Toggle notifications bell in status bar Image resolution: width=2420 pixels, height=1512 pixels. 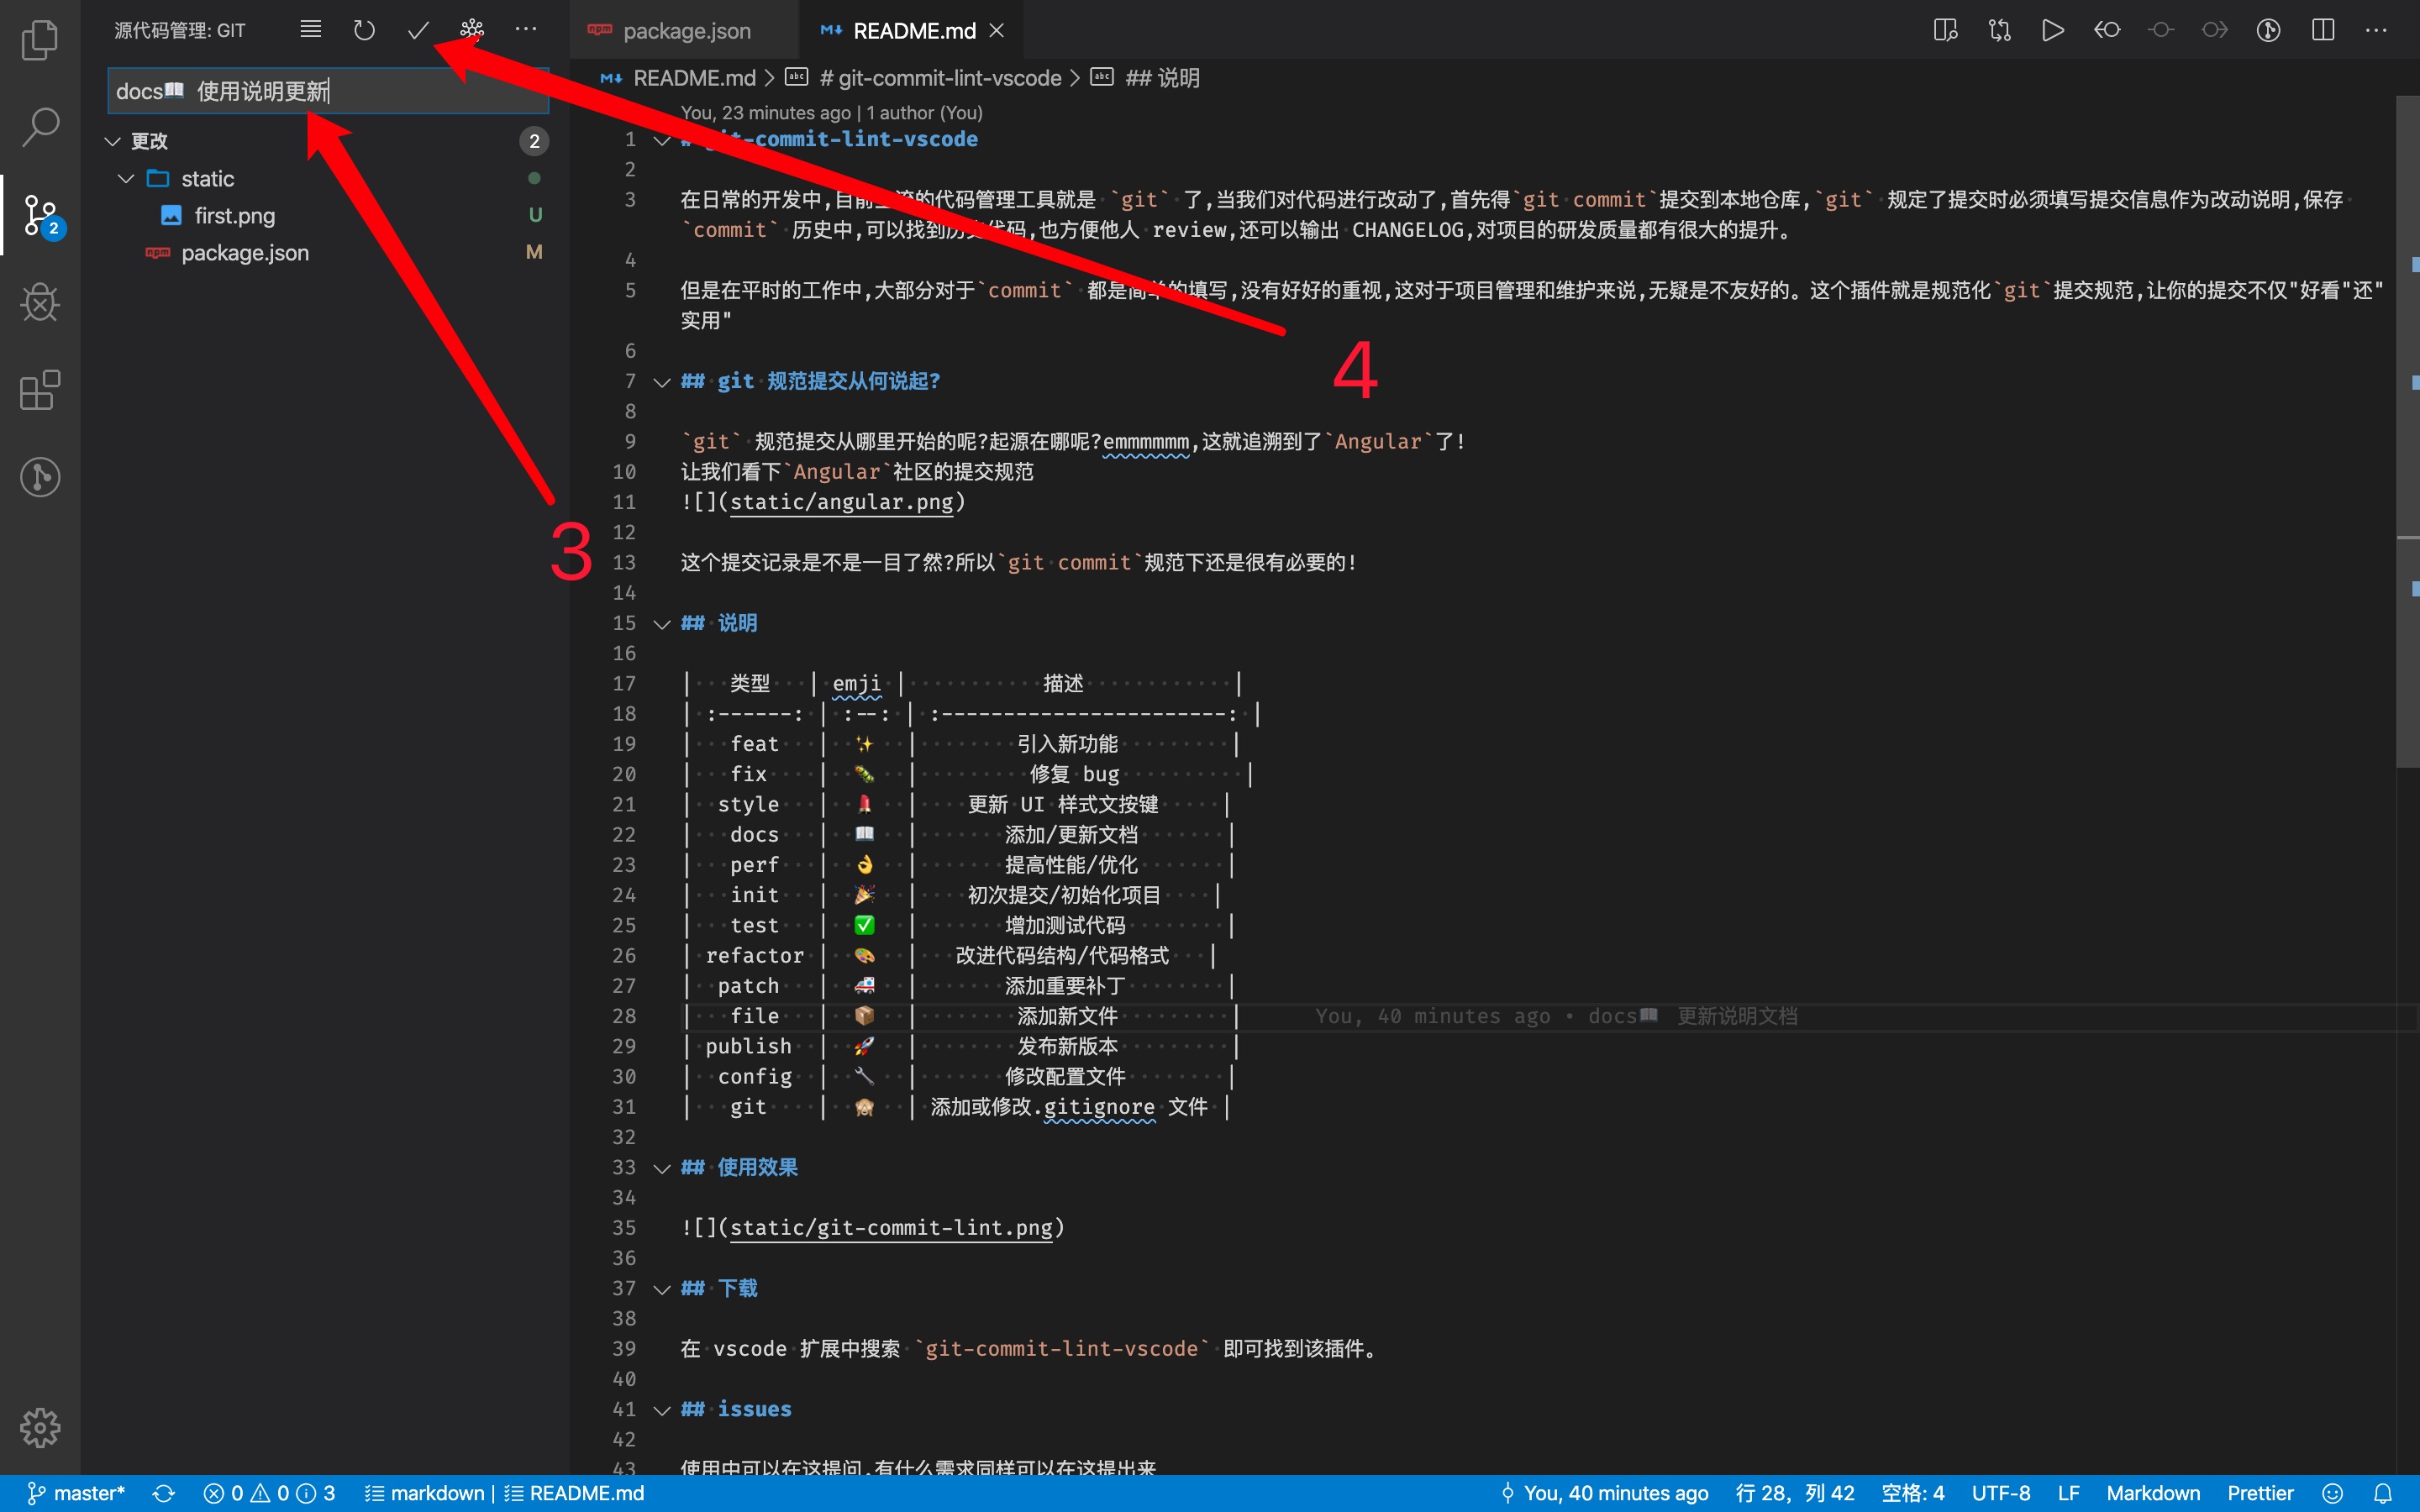click(2383, 1493)
